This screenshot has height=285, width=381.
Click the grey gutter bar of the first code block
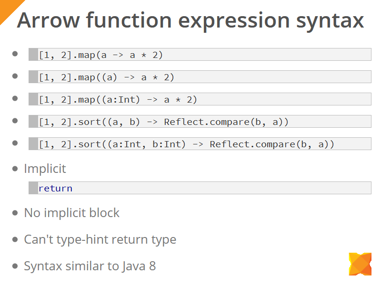pos(33,55)
